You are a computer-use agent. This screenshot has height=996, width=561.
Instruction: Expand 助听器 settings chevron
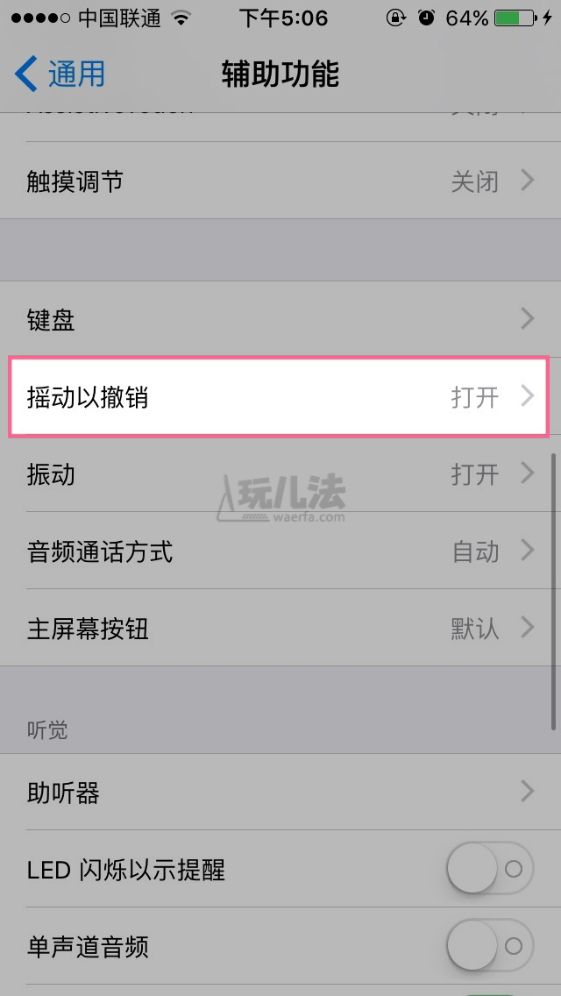pyautogui.click(x=528, y=792)
